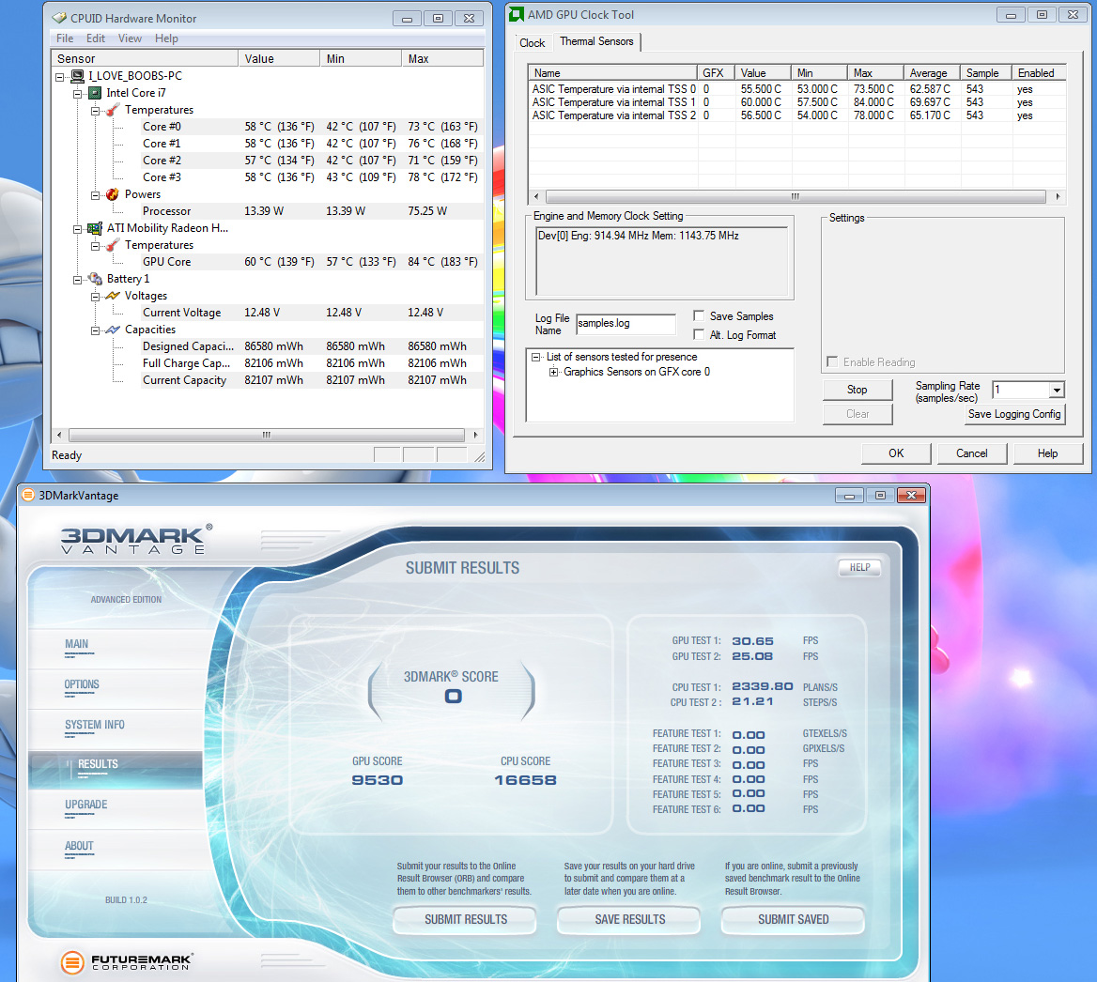Collapse the I_LOVE_BOOBS-PC tree node
Image resolution: width=1097 pixels, height=982 pixels.
(x=60, y=77)
